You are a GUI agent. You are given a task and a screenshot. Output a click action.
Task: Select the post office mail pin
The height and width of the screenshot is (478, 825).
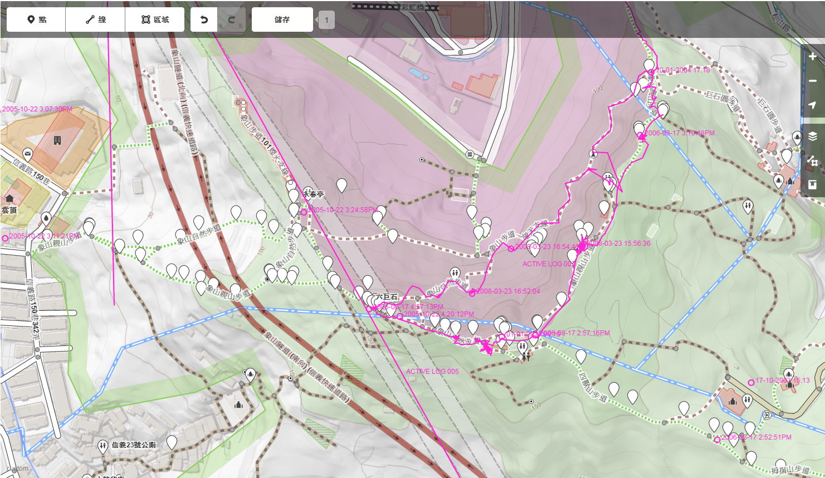coord(27,154)
